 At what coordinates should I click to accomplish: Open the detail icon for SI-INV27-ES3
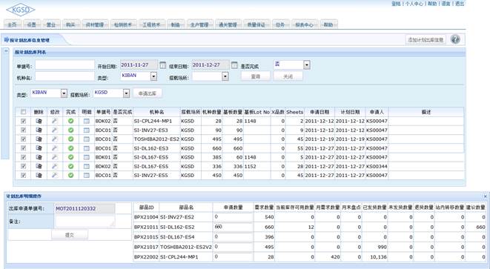pyautogui.click(x=87, y=130)
